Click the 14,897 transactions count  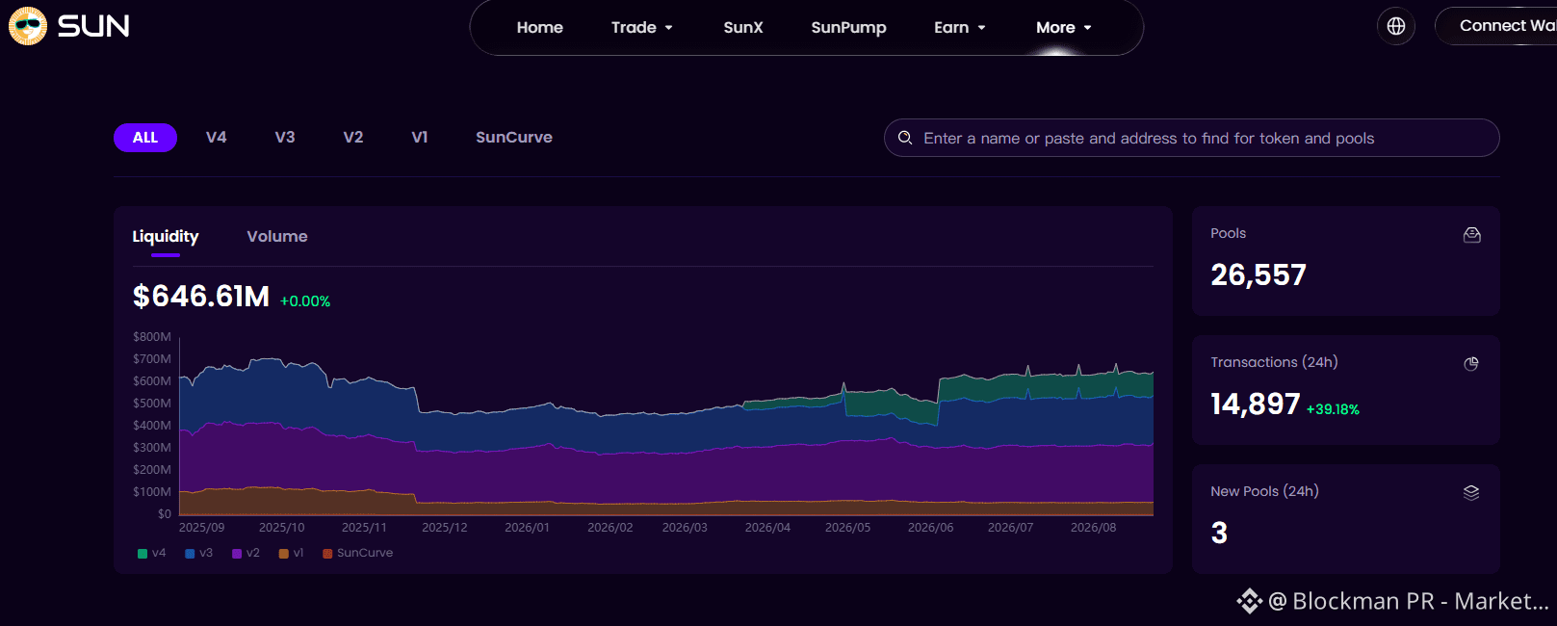1256,404
